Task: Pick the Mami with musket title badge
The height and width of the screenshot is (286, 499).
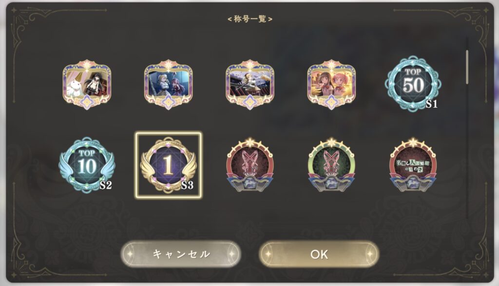Action: click(250, 85)
